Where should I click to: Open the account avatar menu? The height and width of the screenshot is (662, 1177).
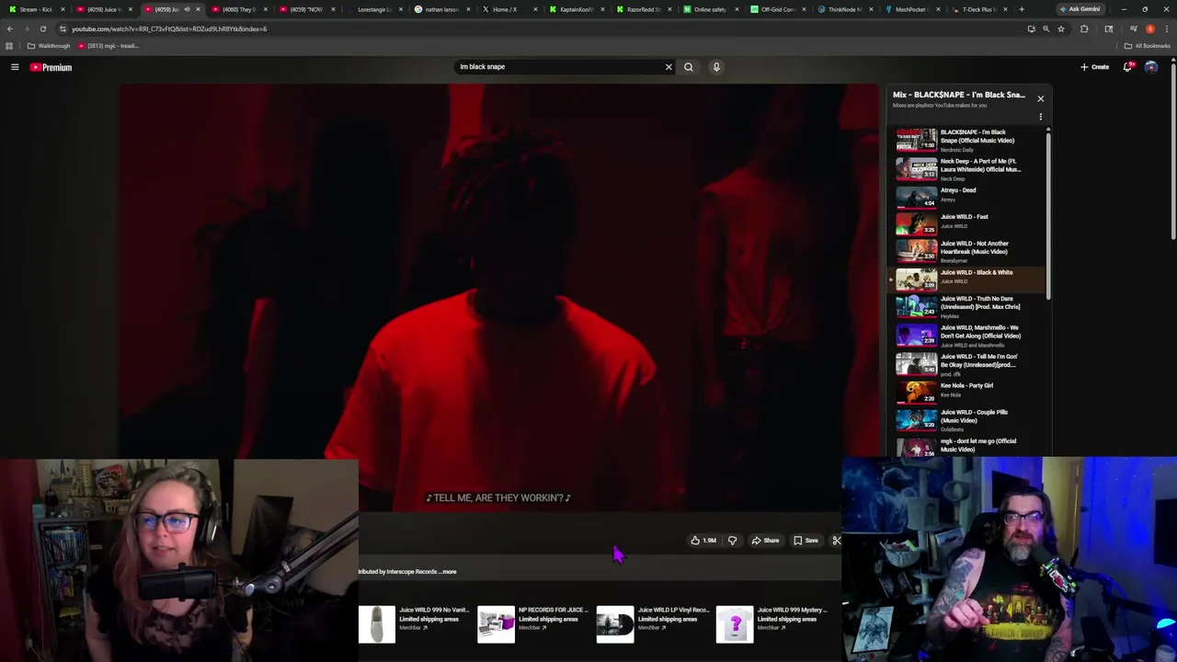(1151, 67)
